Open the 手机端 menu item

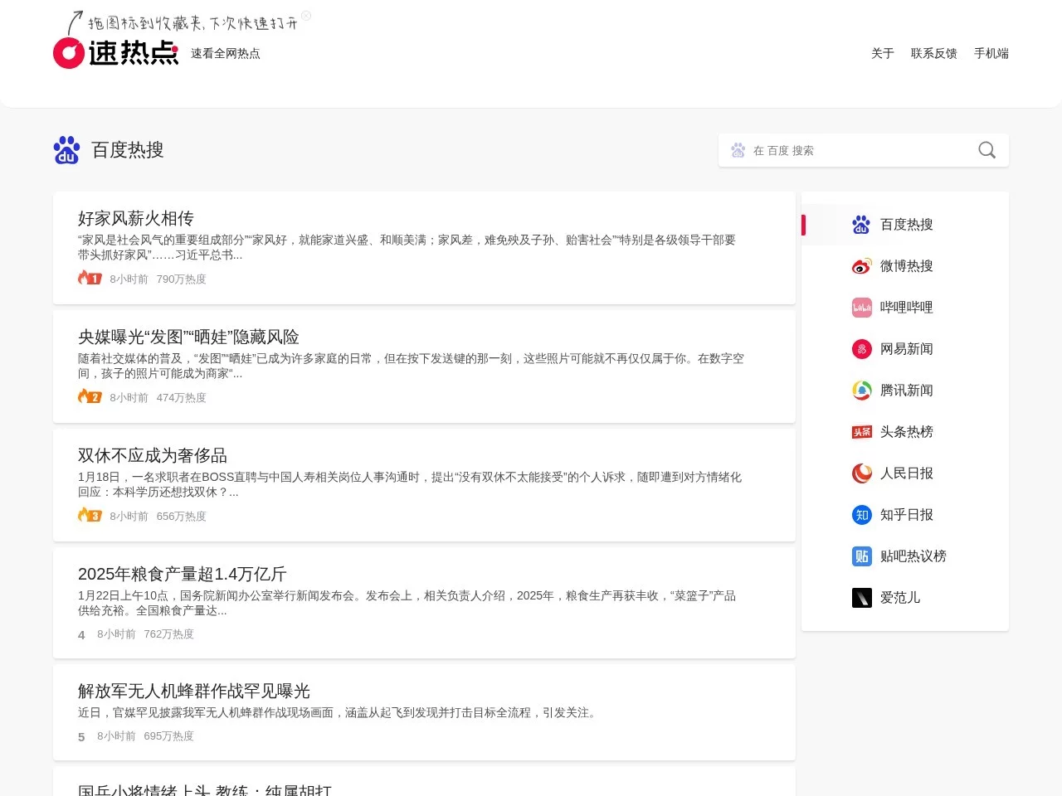pos(991,53)
